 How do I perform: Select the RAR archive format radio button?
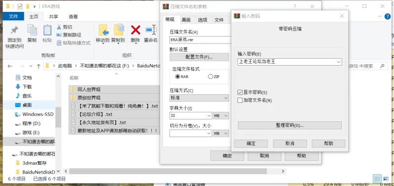pyautogui.click(x=178, y=77)
